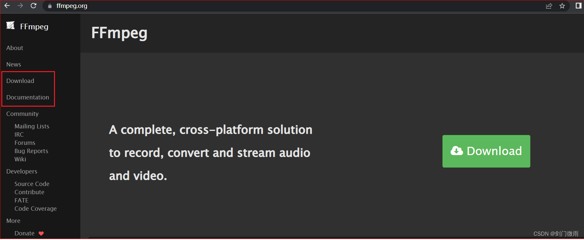Select Download in the sidebar menu

pyautogui.click(x=20, y=81)
